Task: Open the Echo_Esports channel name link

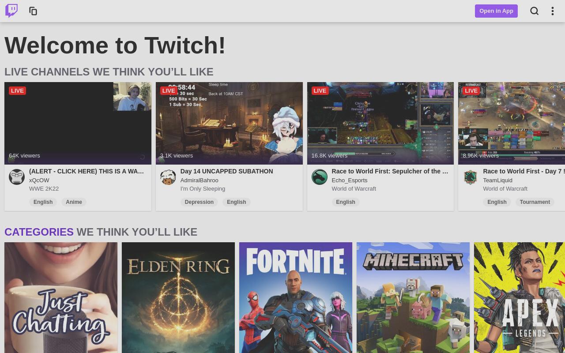Action: point(350,180)
